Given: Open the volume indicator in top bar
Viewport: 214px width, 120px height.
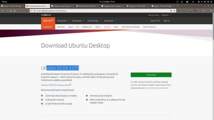Looking at the screenshot, I should (205, 2).
